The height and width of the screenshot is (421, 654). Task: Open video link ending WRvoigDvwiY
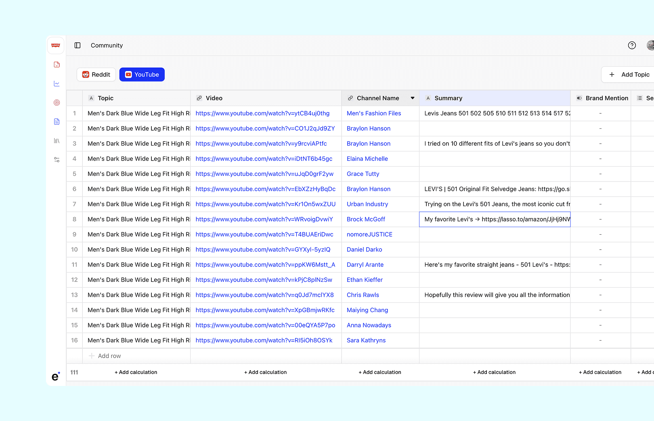coord(264,219)
